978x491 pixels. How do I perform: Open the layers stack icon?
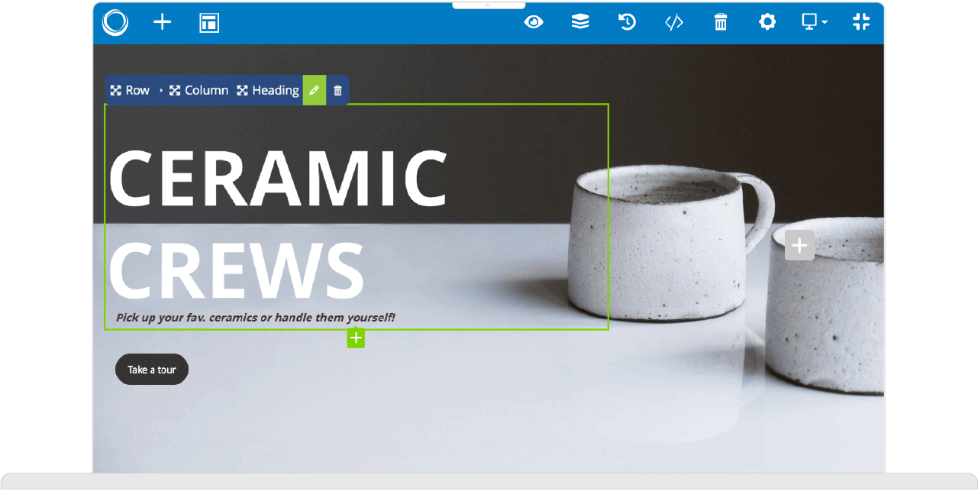(x=580, y=22)
